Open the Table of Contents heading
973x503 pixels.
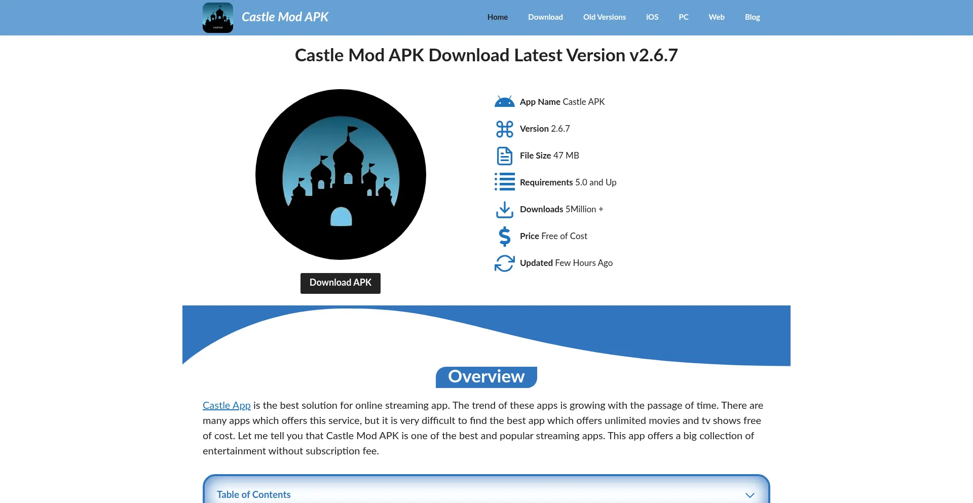click(x=253, y=495)
